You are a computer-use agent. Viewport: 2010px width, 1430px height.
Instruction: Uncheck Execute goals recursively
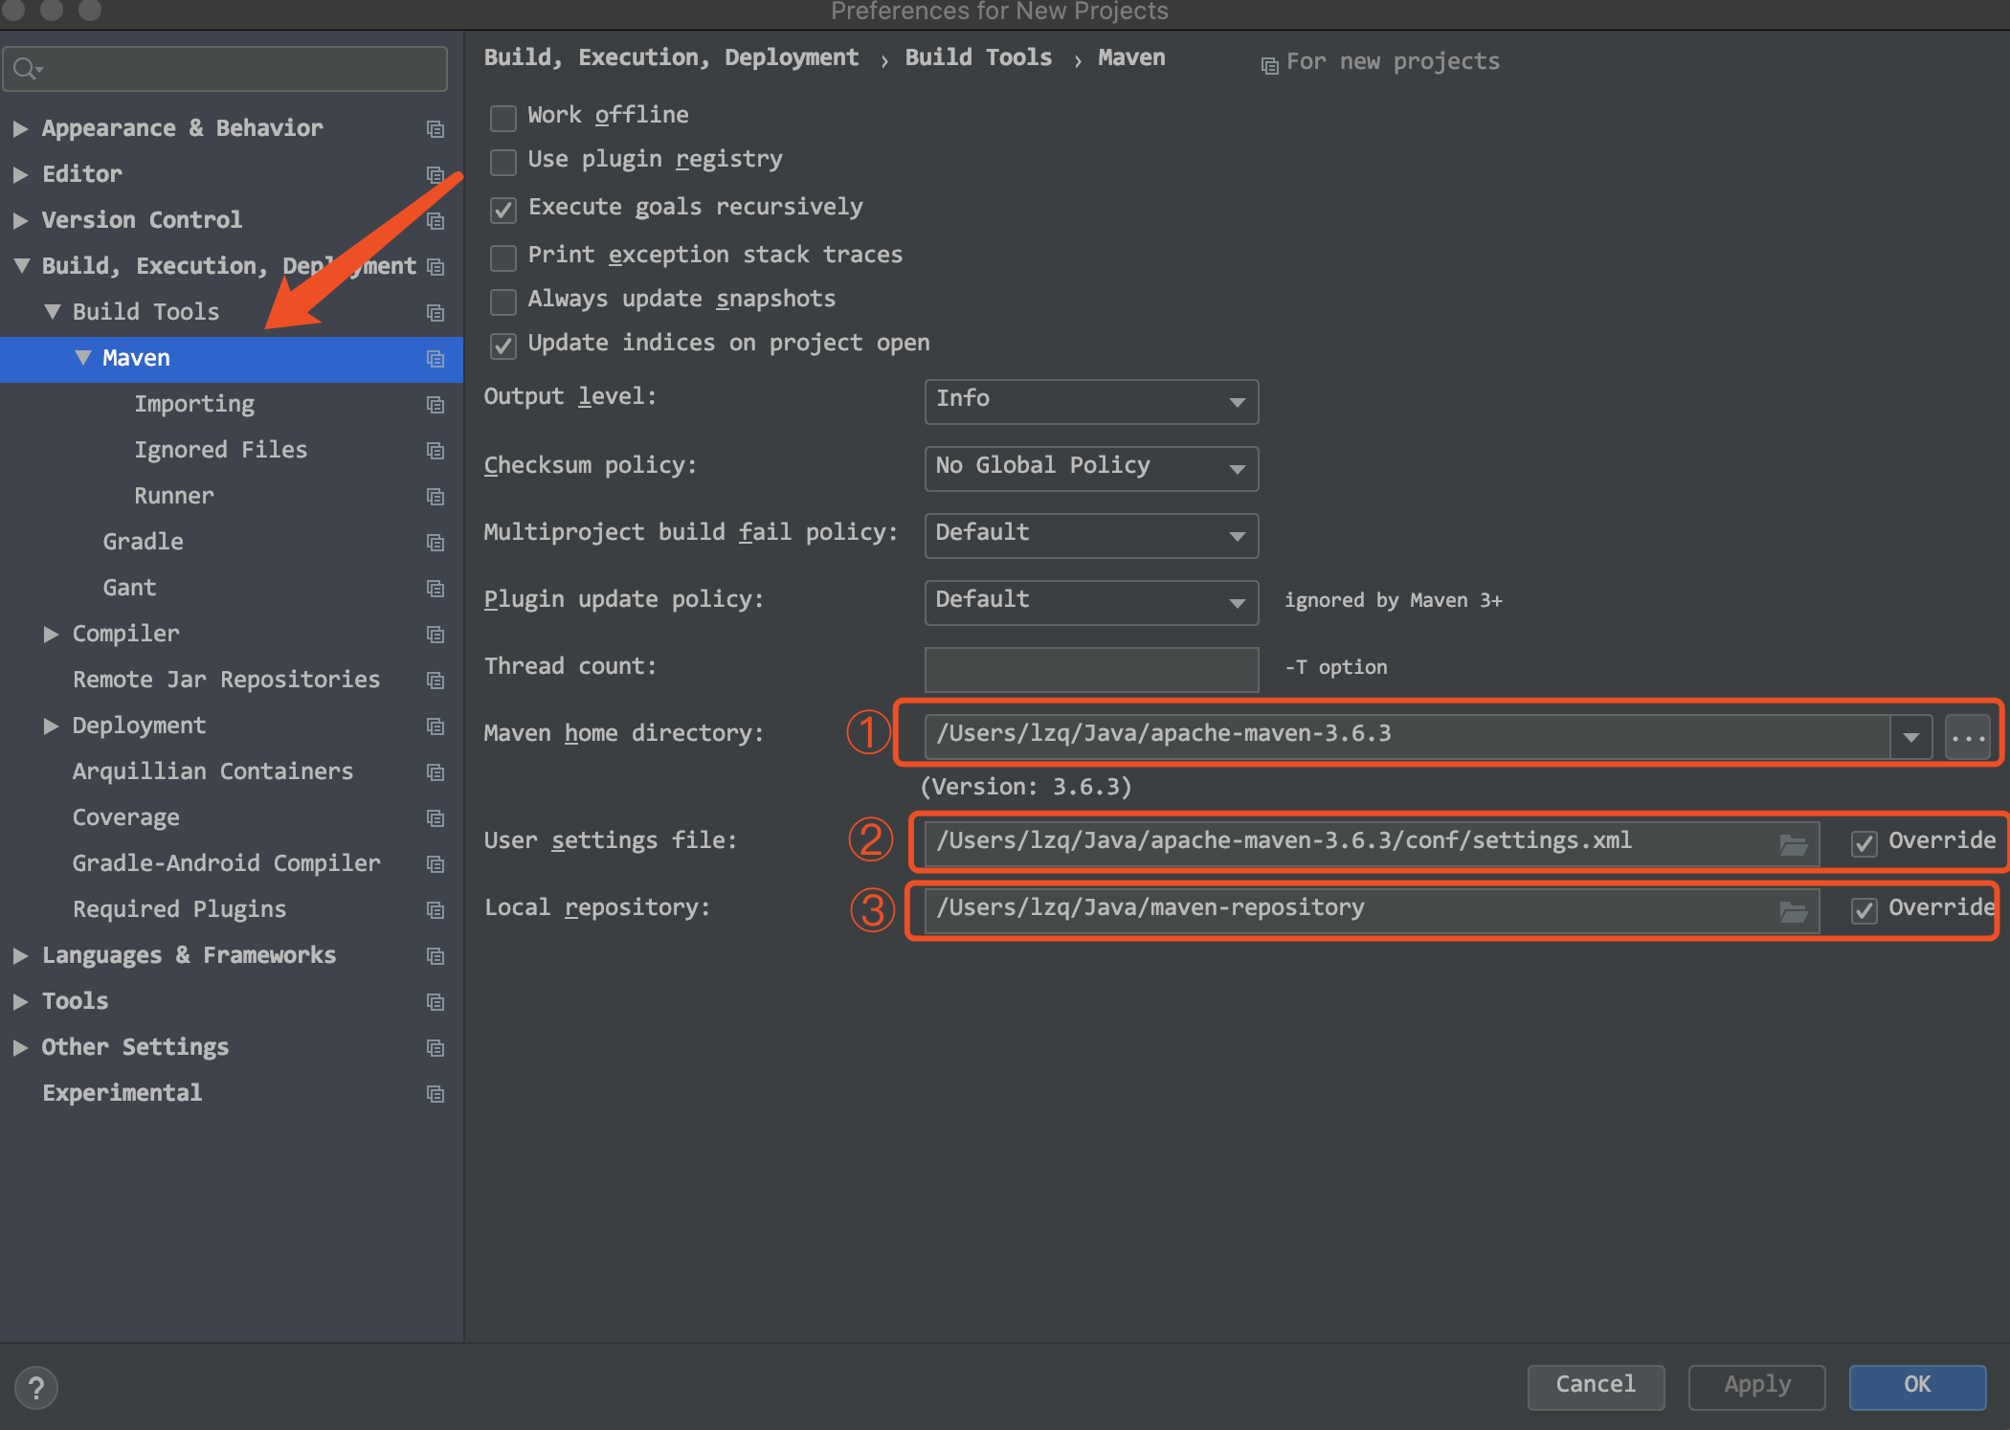tap(503, 209)
